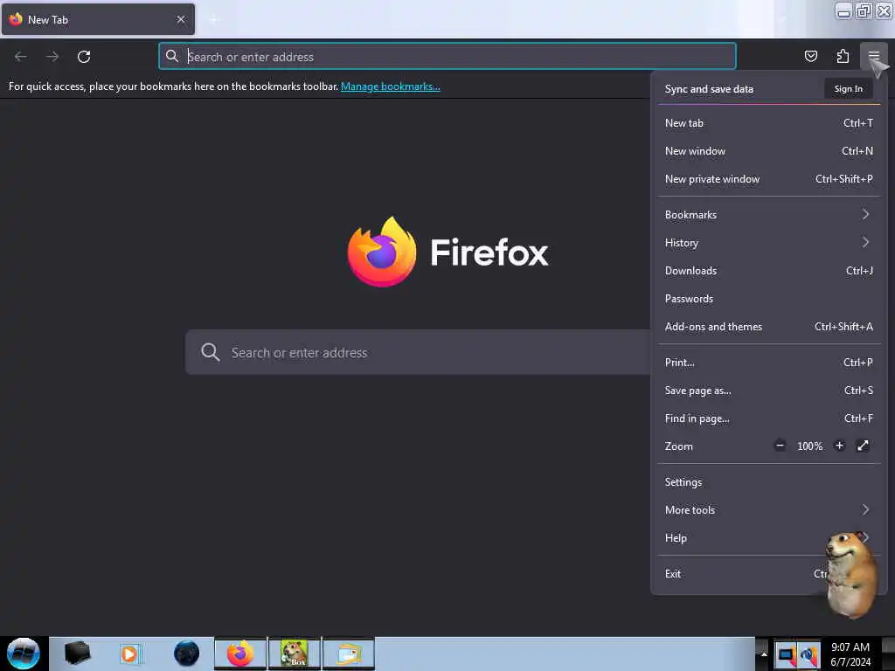The width and height of the screenshot is (895, 671).
Task: Open a New private window
Action: pyautogui.click(x=769, y=178)
